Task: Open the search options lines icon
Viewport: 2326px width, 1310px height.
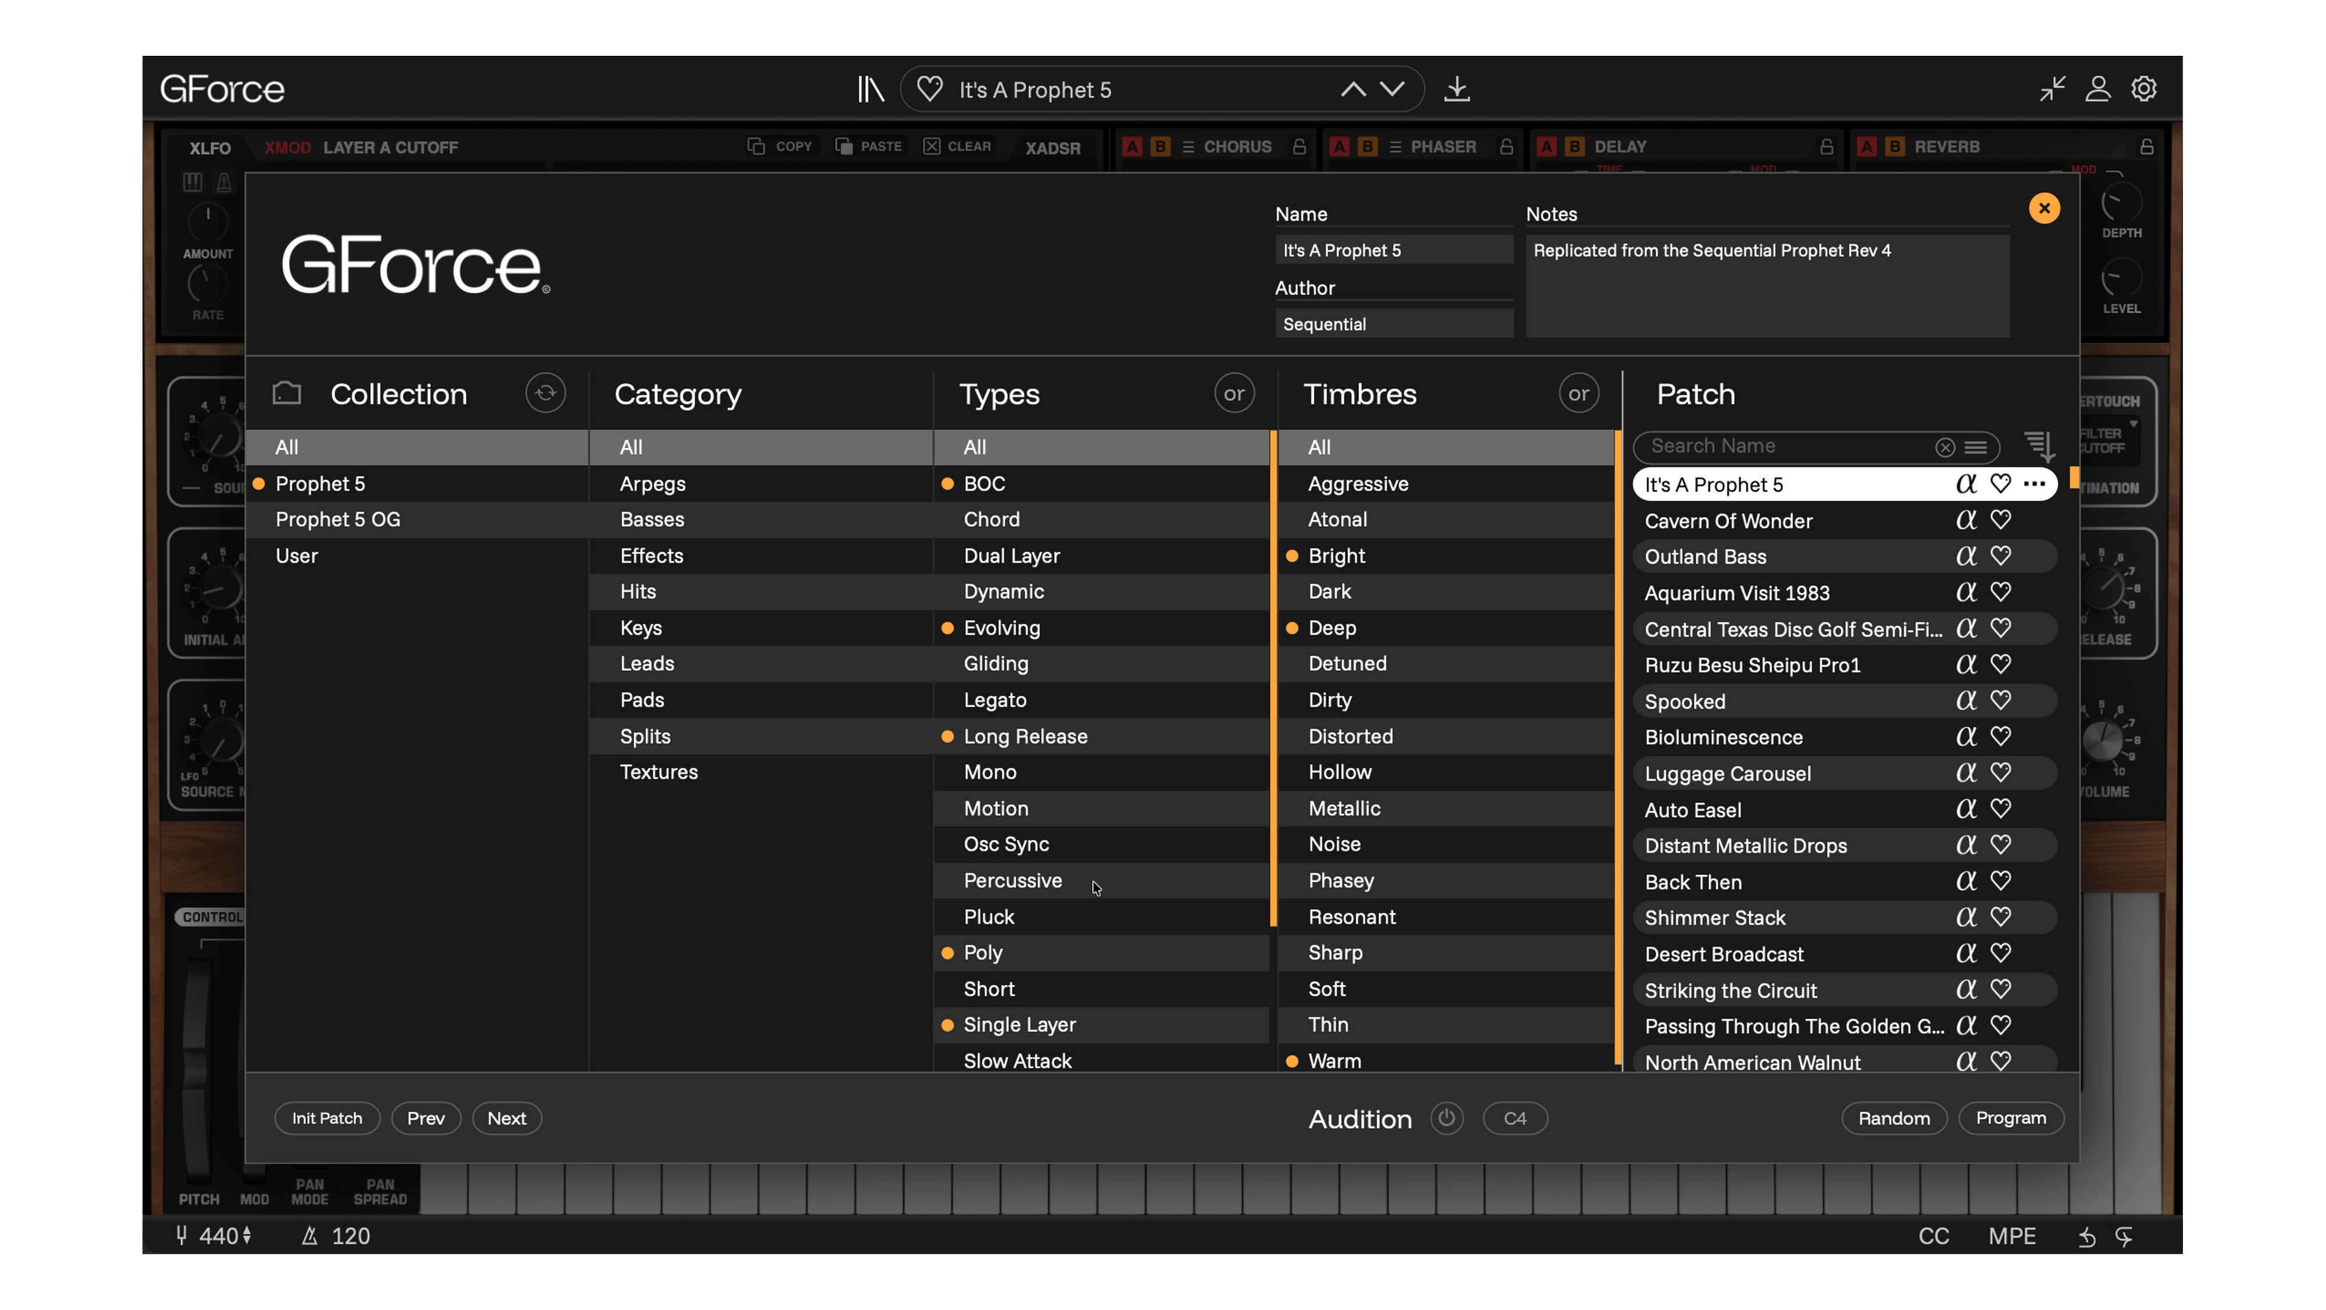Action: point(1976,447)
